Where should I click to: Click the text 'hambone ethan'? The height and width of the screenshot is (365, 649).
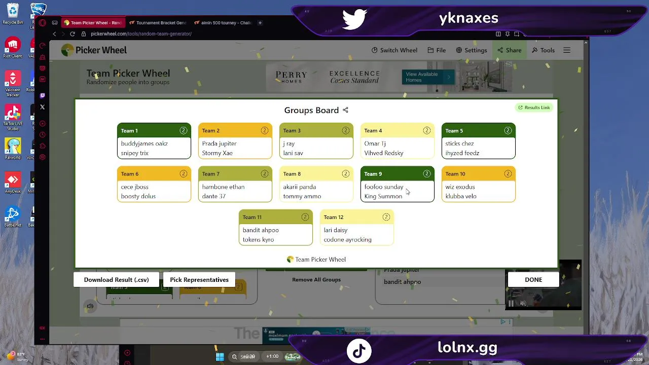(x=223, y=187)
